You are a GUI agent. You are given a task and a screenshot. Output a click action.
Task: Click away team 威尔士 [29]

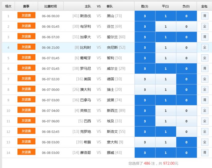point(116,68)
